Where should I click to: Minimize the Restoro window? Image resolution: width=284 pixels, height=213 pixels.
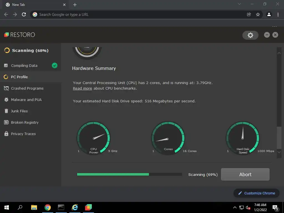click(x=267, y=35)
